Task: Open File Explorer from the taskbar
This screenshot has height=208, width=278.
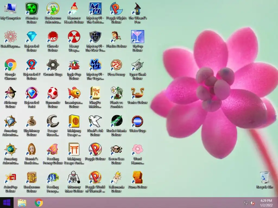Action: (22, 203)
